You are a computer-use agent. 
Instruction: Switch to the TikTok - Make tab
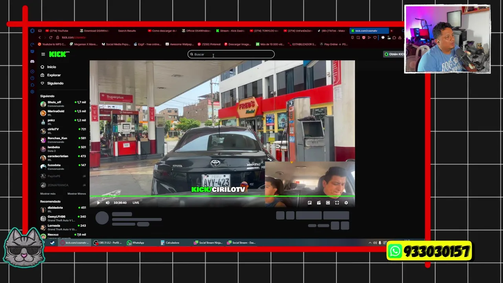pyautogui.click(x=331, y=31)
